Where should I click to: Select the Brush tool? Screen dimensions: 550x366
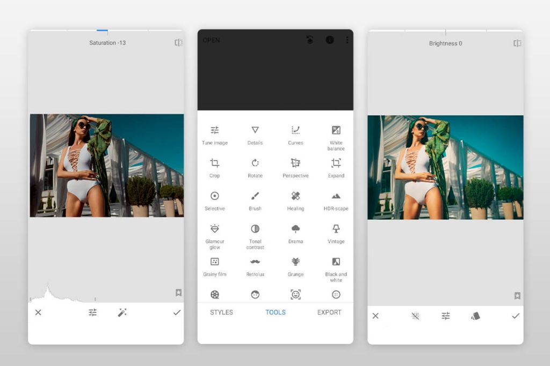pos(255,196)
